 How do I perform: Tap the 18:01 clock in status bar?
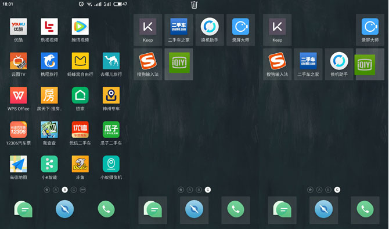(x=8, y=4)
